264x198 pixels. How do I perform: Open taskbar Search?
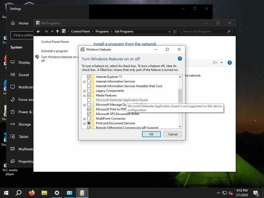[x=19, y=193]
